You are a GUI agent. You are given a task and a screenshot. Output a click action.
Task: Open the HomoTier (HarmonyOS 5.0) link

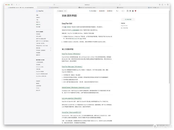click(x=72, y=112)
